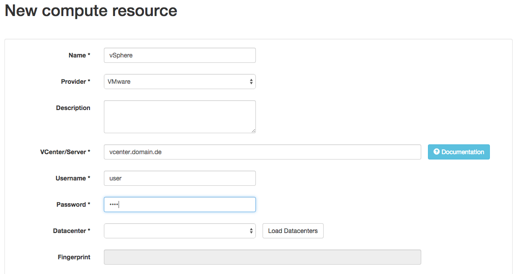Open the Provider dropdown showing VMware
522x274 pixels.
[x=180, y=82]
